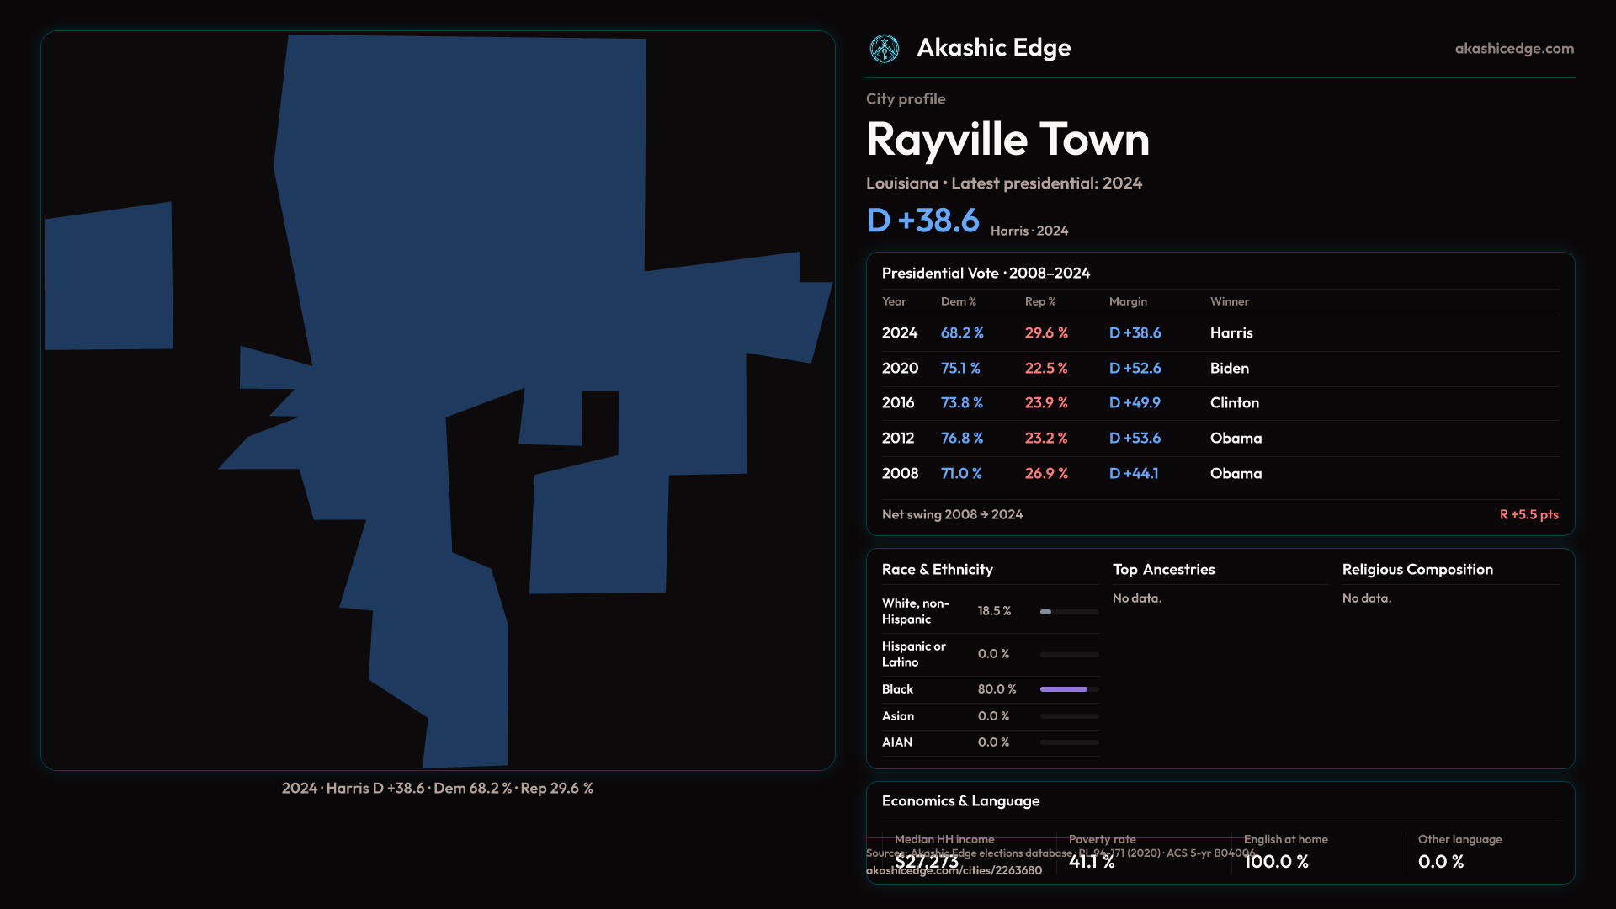
Task: Click the detached western map parcel
Action: (109, 277)
